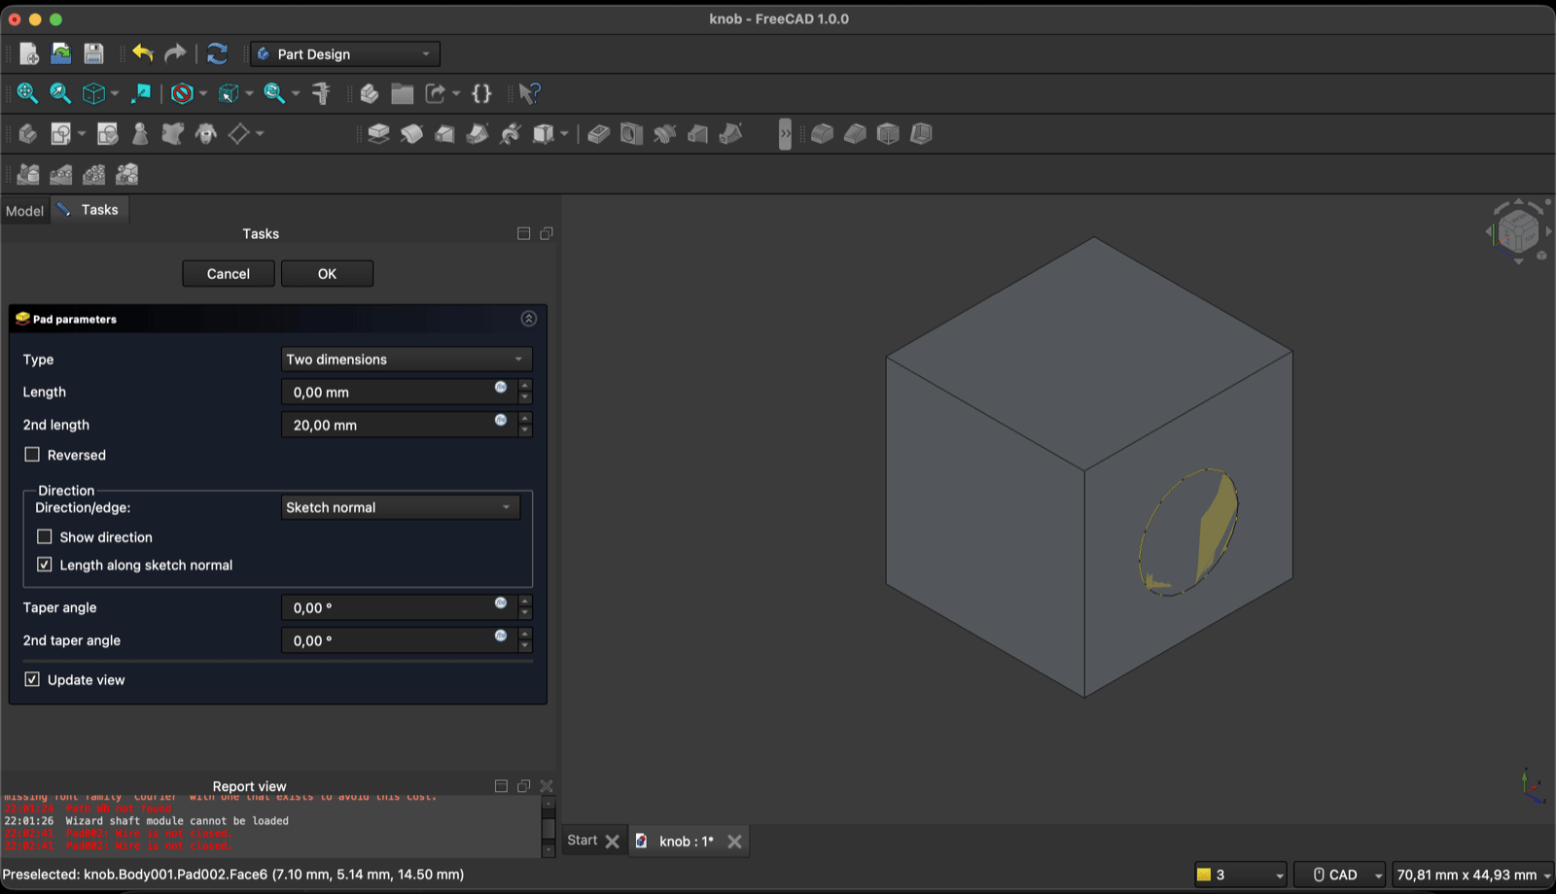Open a file using the toolbar icon
The width and height of the screenshot is (1556, 894).
coord(61,53)
